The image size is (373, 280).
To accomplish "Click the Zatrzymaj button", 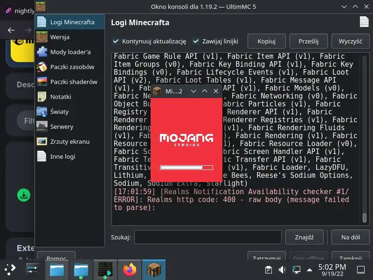I will (x=266, y=255).
